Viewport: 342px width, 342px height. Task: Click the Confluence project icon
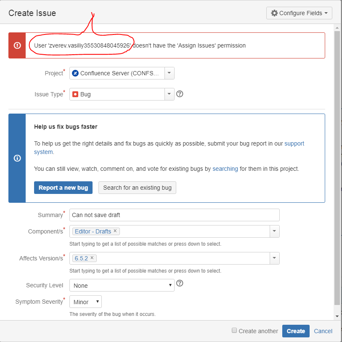pos(75,73)
